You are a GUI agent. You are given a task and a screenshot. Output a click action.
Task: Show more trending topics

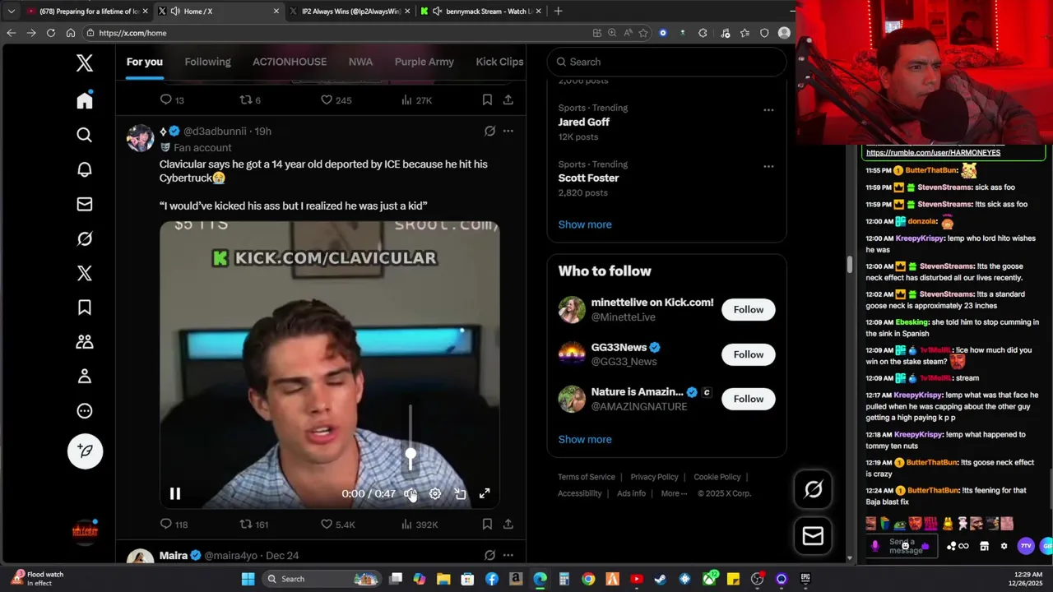tap(585, 224)
